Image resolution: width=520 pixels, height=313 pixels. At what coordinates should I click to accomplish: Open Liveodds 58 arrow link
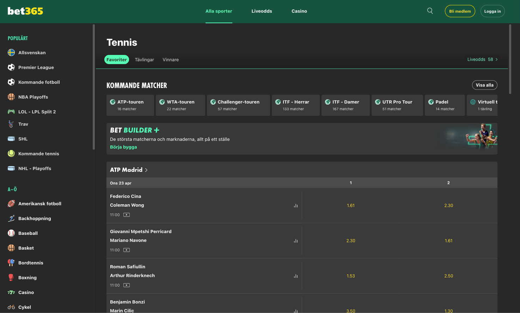[483, 60]
